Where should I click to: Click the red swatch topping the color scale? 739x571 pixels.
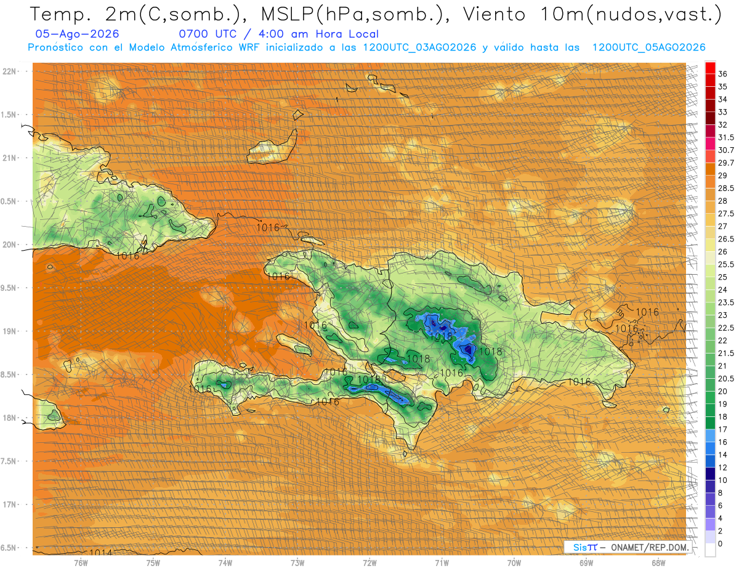(710, 68)
